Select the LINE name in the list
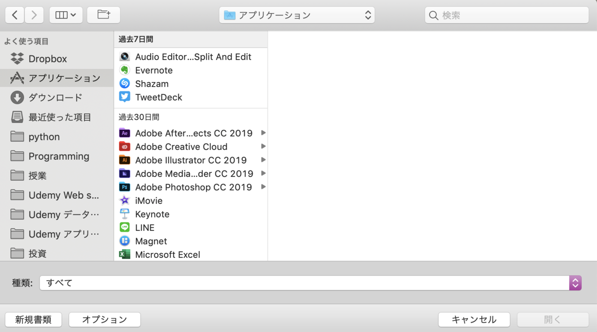Screen dimensions: 597x332 [145, 228]
